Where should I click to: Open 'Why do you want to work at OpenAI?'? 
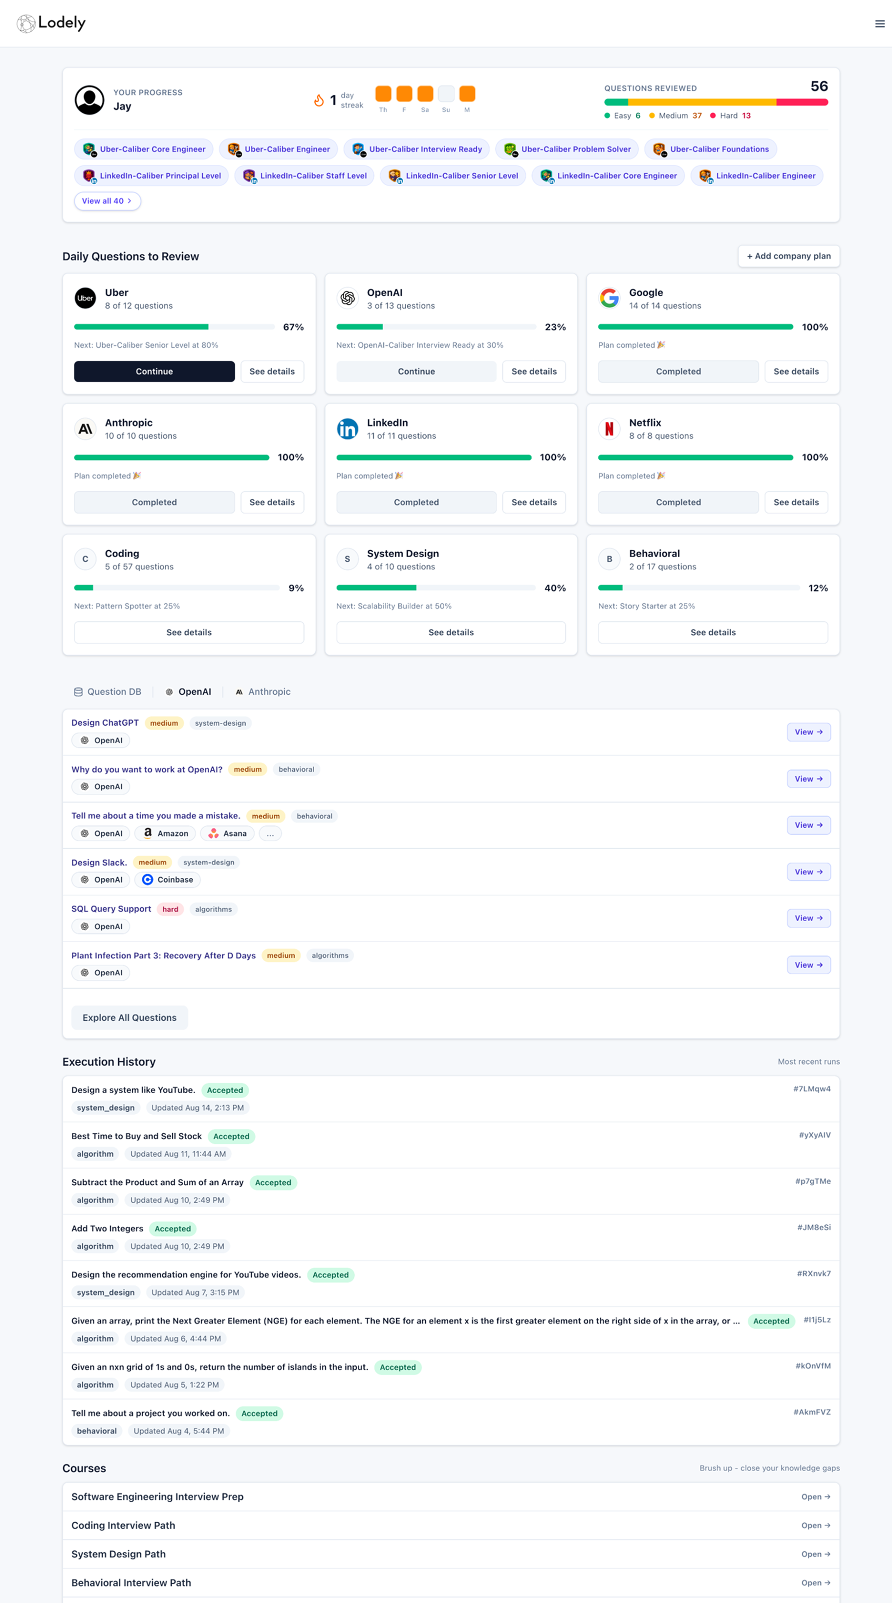pyautogui.click(x=147, y=769)
